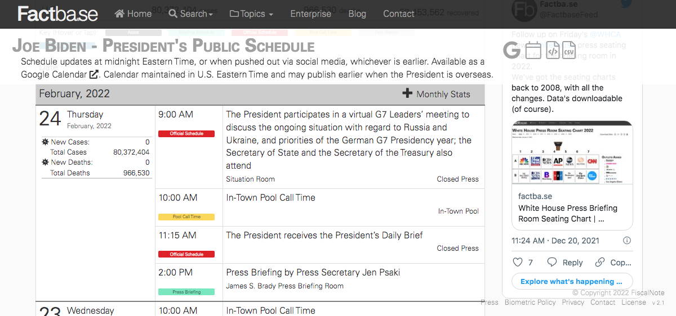Open the Blog page
This screenshot has height=316, width=676.
point(357,14)
